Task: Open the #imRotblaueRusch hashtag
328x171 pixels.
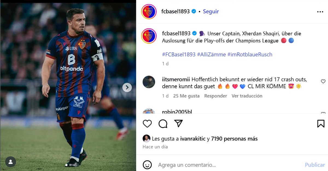Action: click(x=250, y=54)
